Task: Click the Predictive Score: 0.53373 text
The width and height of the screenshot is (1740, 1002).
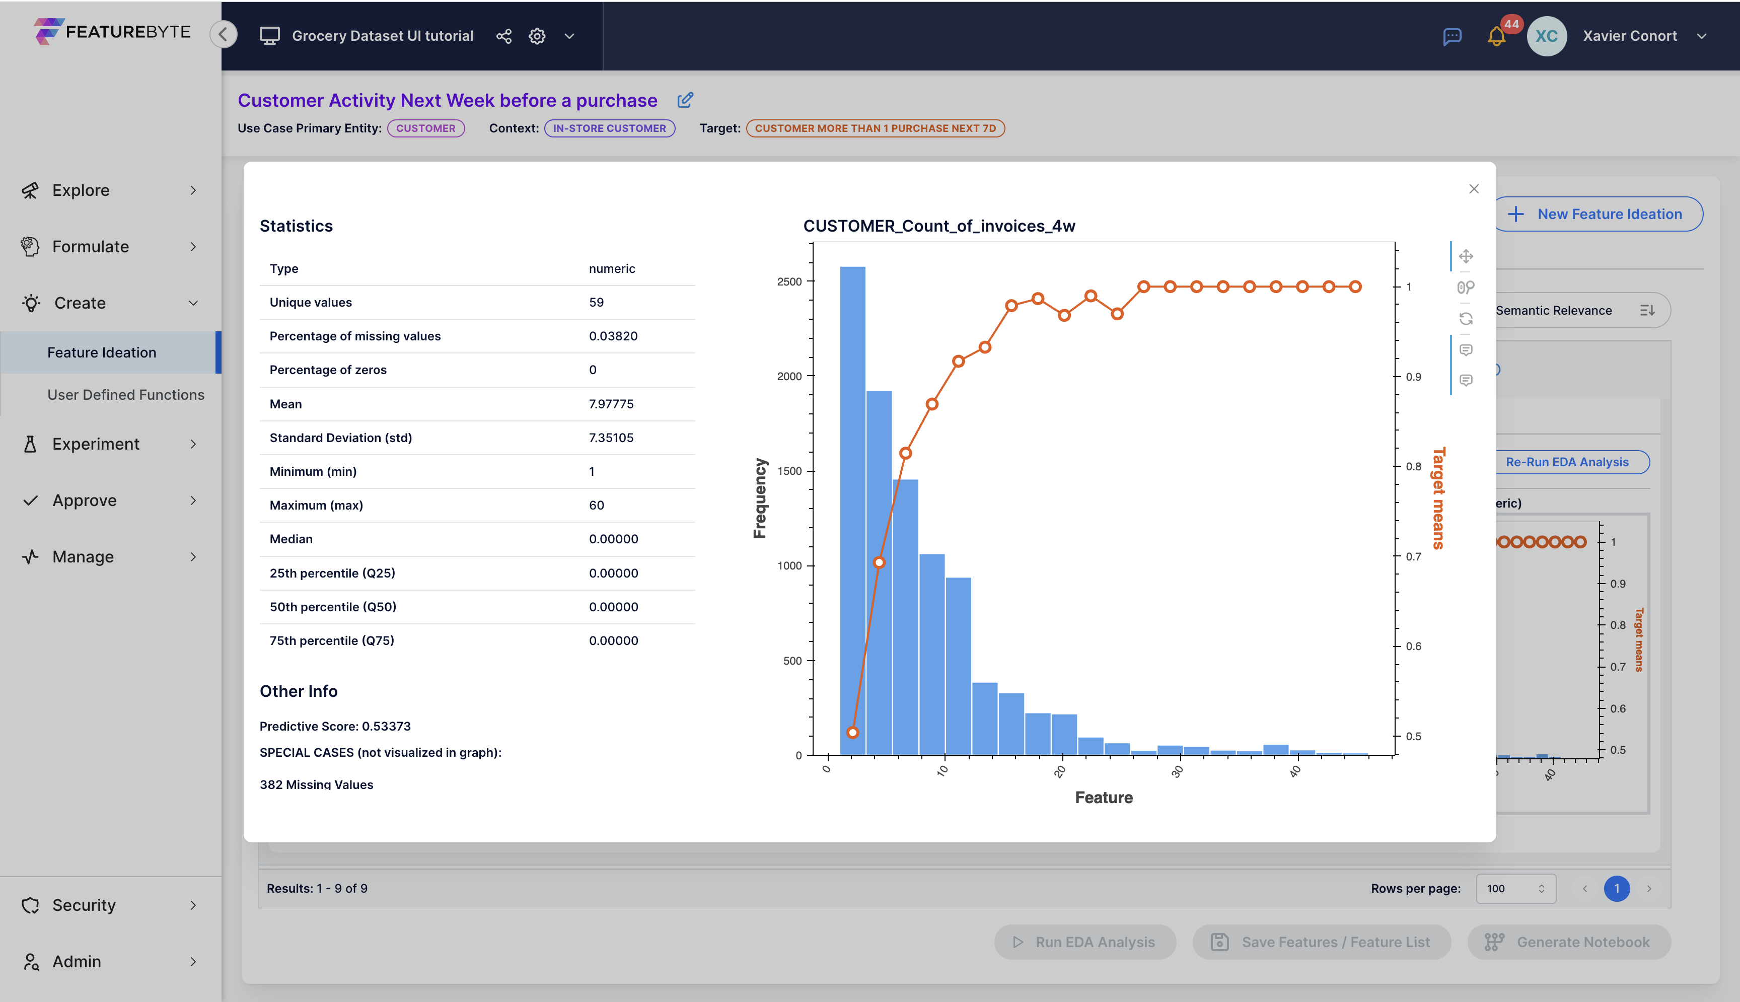Action: (x=335, y=727)
